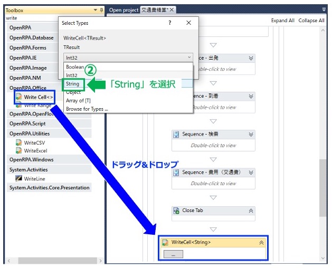Collapse the WriteCell<String> activity

261,242
